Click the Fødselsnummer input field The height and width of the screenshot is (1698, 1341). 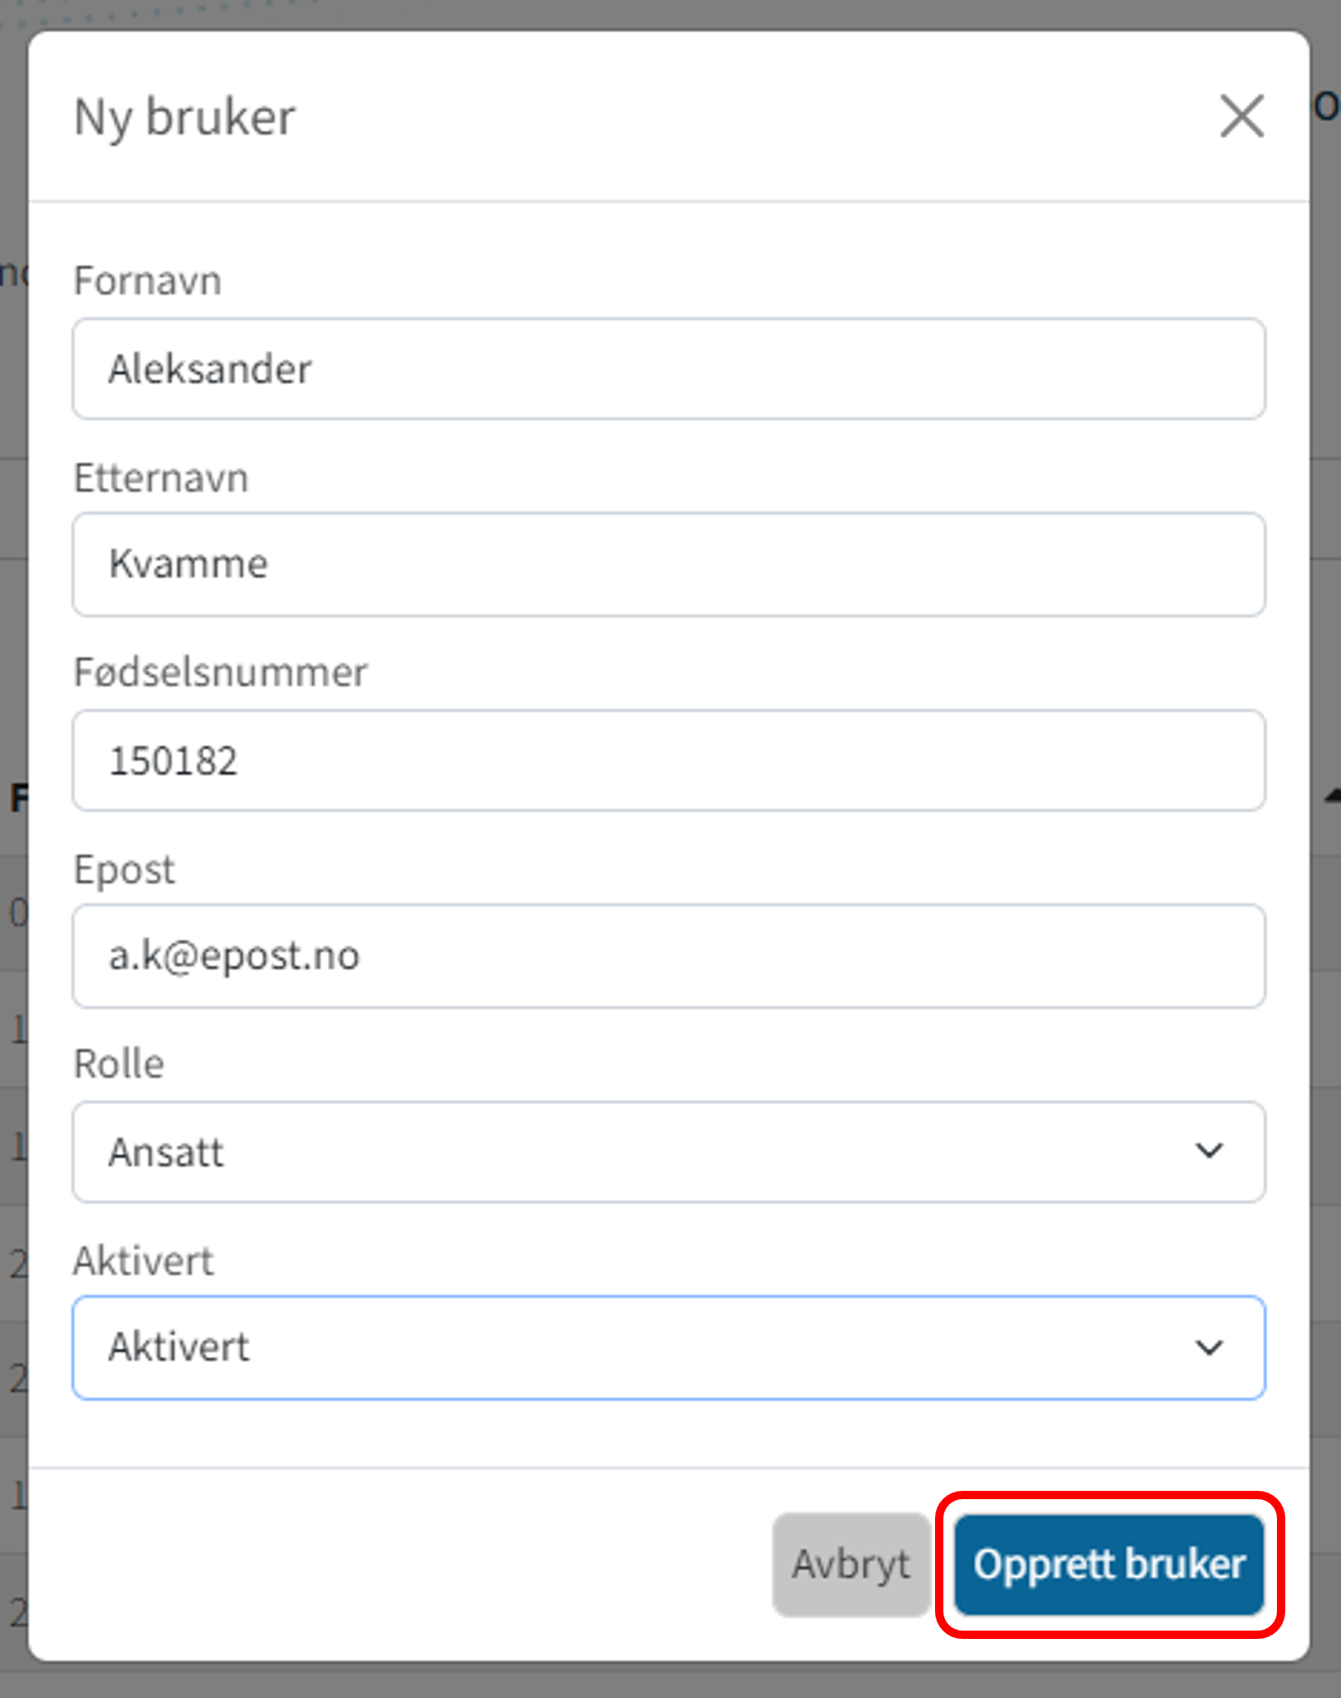pyautogui.click(x=668, y=760)
